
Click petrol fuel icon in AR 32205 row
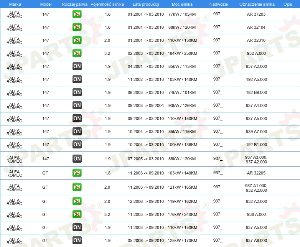tap(77, 173)
